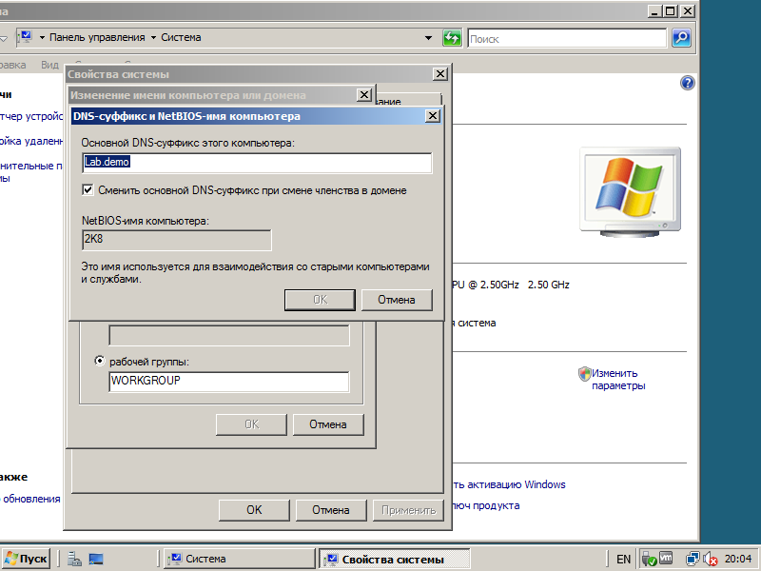Click Система breadcrumb in address bar

coord(181,37)
